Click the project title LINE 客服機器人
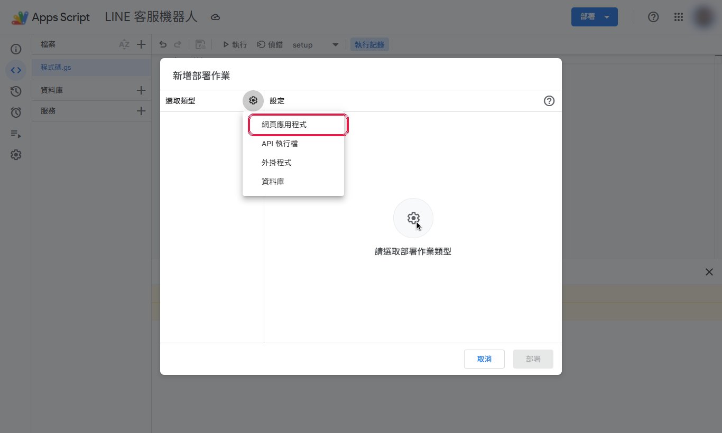 point(151,17)
